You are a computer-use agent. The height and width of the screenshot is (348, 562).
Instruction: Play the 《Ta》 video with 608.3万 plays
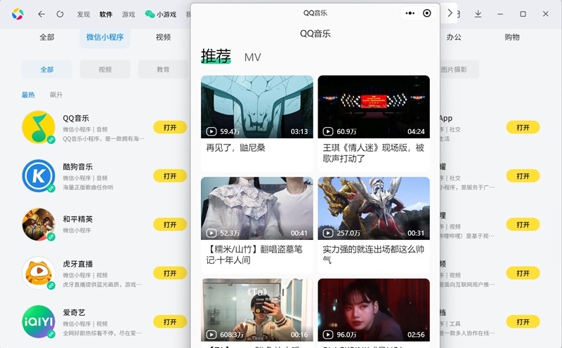tap(257, 310)
